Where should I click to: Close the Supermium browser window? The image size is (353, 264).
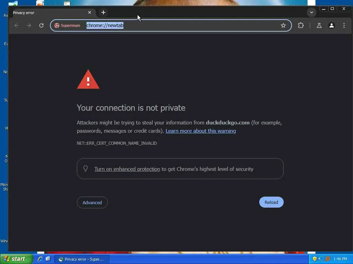[344, 9]
